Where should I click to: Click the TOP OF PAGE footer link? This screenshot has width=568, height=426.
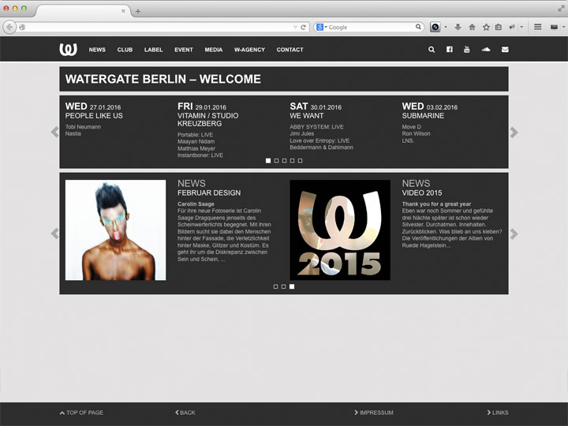coord(82,413)
